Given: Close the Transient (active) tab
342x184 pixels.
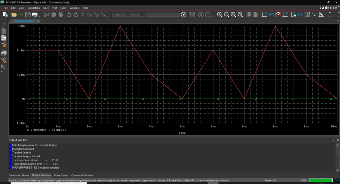Looking at the screenshot, I should (38, 21).
